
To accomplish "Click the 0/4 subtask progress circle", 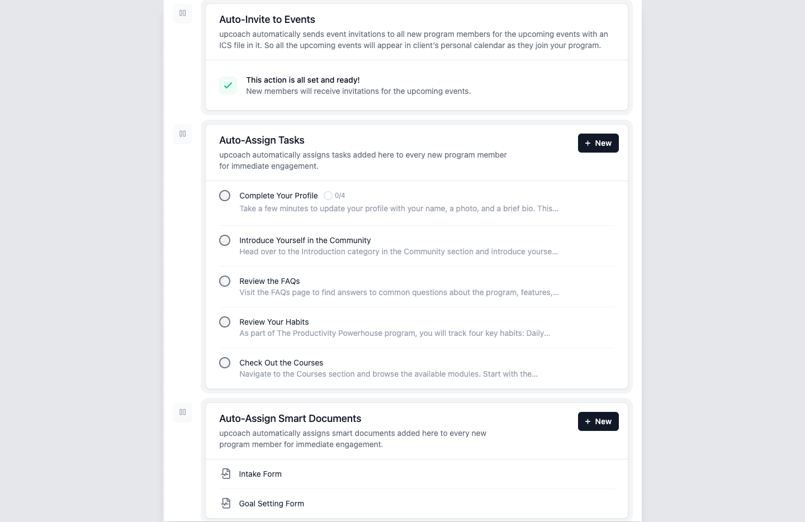I will tap(328, 196).
